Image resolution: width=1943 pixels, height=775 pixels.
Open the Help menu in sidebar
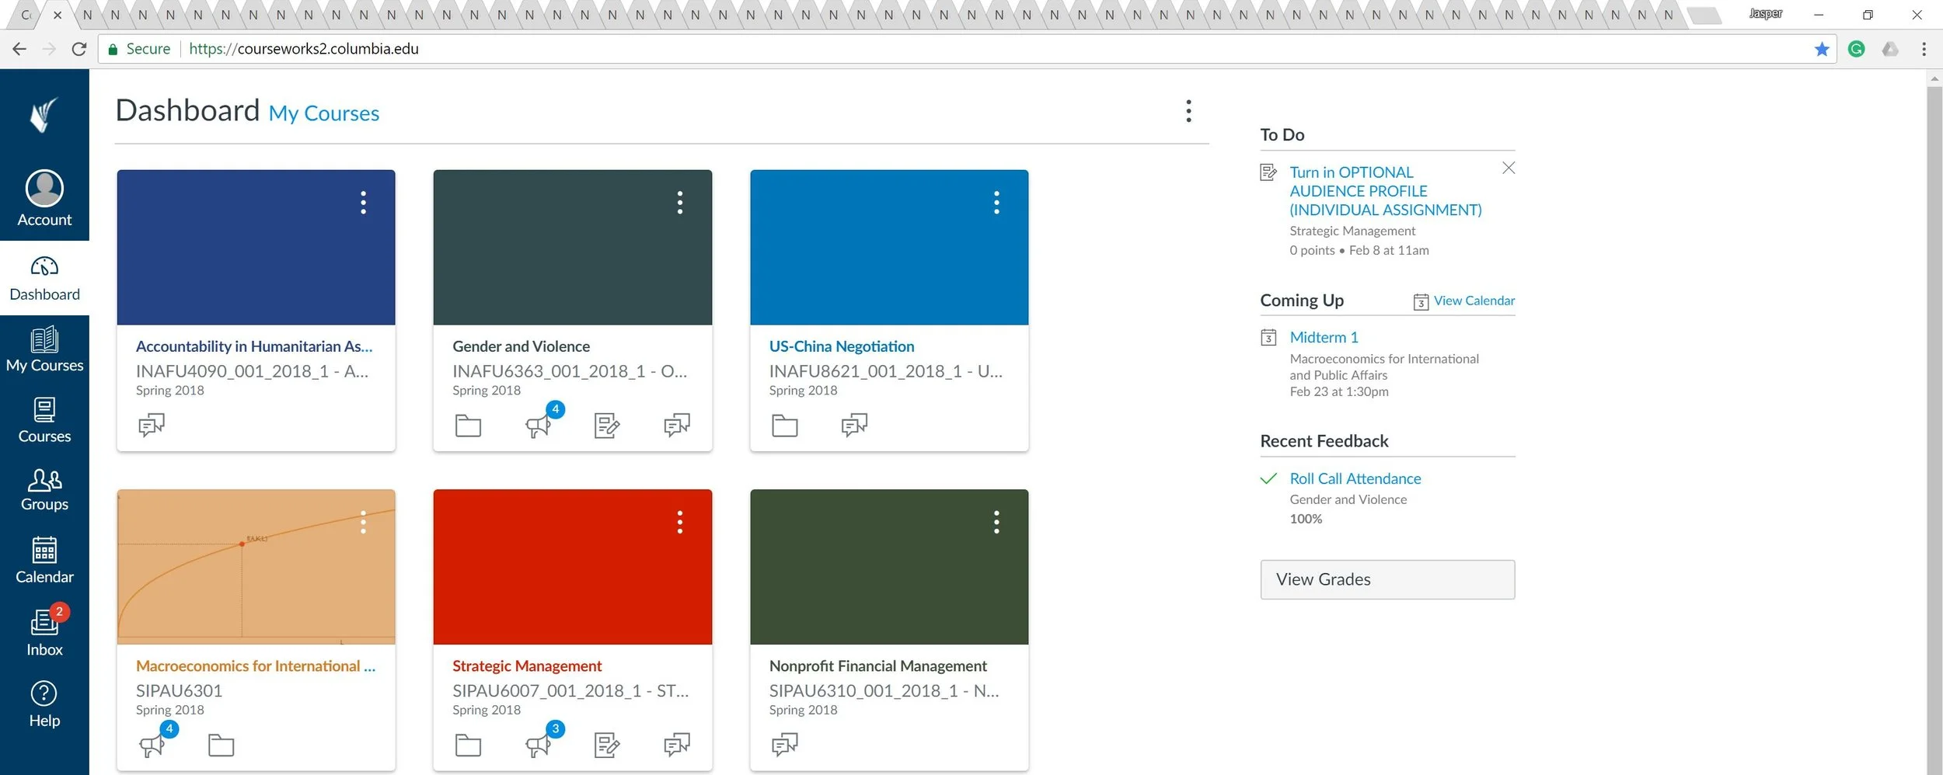click(x=44, y=704)
